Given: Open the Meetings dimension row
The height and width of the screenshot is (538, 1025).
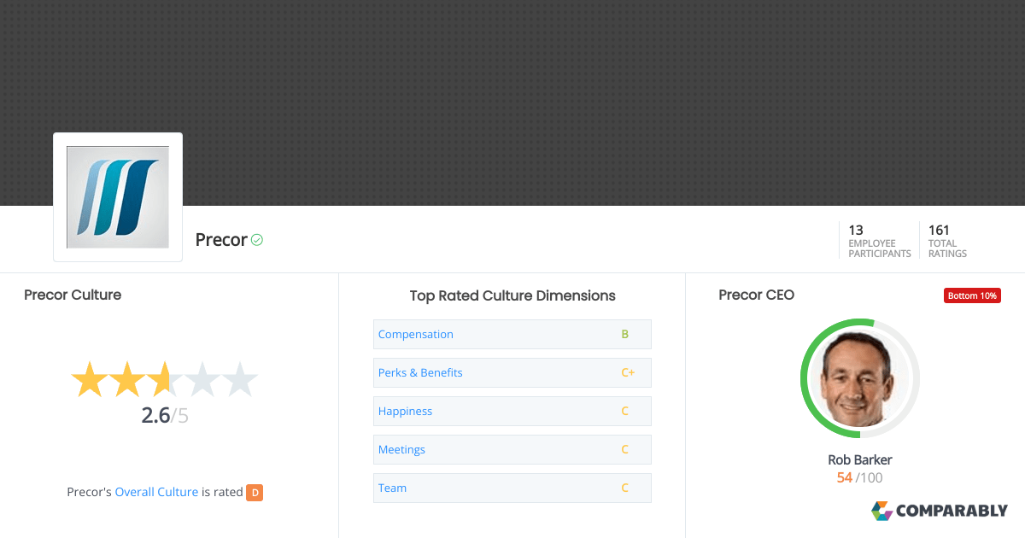Looking at the screenshot, I should point(512,449).
